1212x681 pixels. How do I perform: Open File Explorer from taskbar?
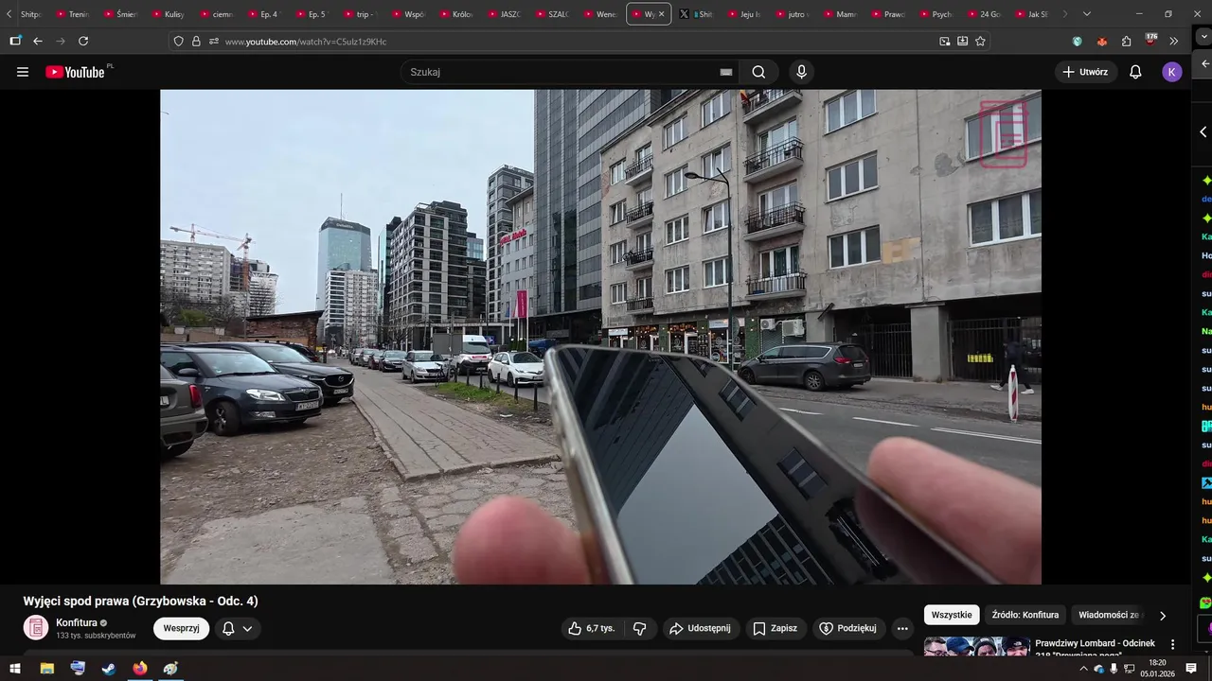pyautogui.click(x=46, y=668)
